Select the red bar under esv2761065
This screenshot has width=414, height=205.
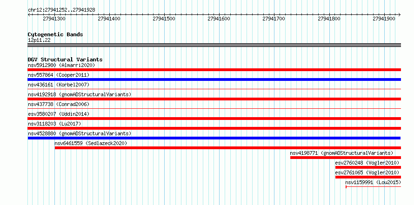pyautogui.click(x=368, y=177)
